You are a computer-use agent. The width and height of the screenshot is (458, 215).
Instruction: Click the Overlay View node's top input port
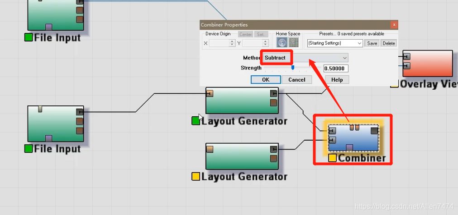click(x=406, y=56)
